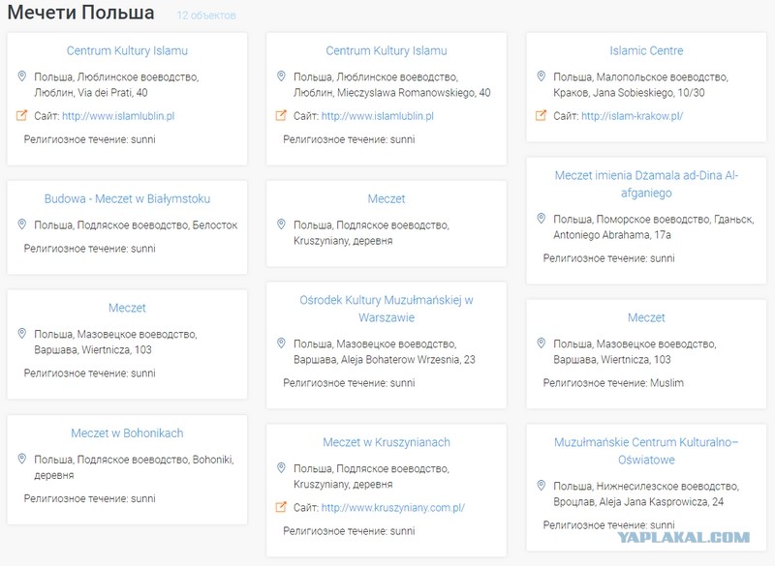Visit the http://islam-krakow.pl/ website link

point(633,116)
